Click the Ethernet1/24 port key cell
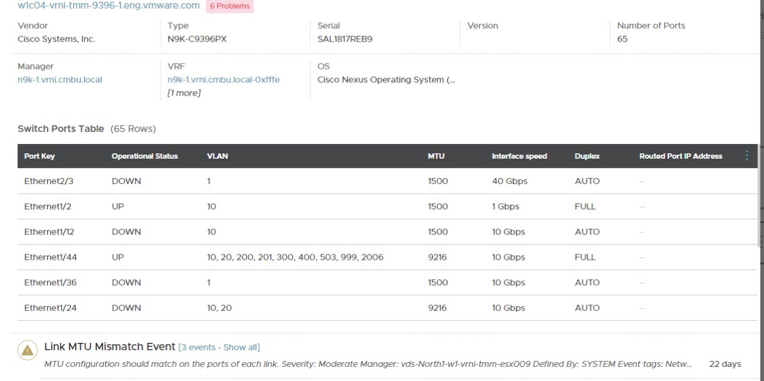Screen dimensions: 764x381 pos(50,308)
